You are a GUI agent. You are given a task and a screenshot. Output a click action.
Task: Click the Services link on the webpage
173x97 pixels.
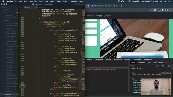pyautogui.click(x=98, y=16)
